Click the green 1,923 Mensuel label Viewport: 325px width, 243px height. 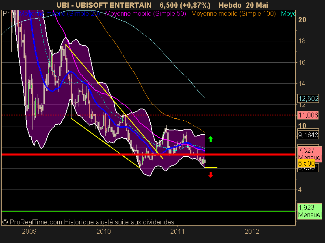coord(310,211)
